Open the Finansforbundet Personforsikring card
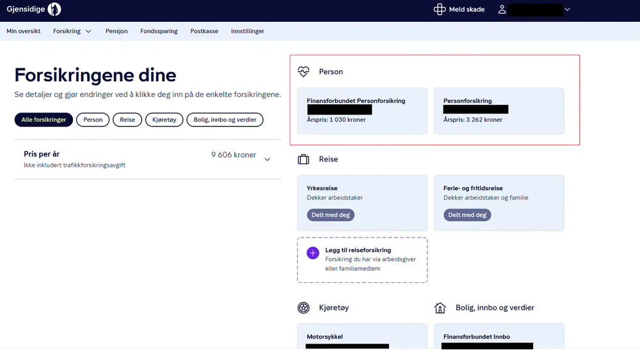This screenshot has width=640, height=350. point(362,111)
